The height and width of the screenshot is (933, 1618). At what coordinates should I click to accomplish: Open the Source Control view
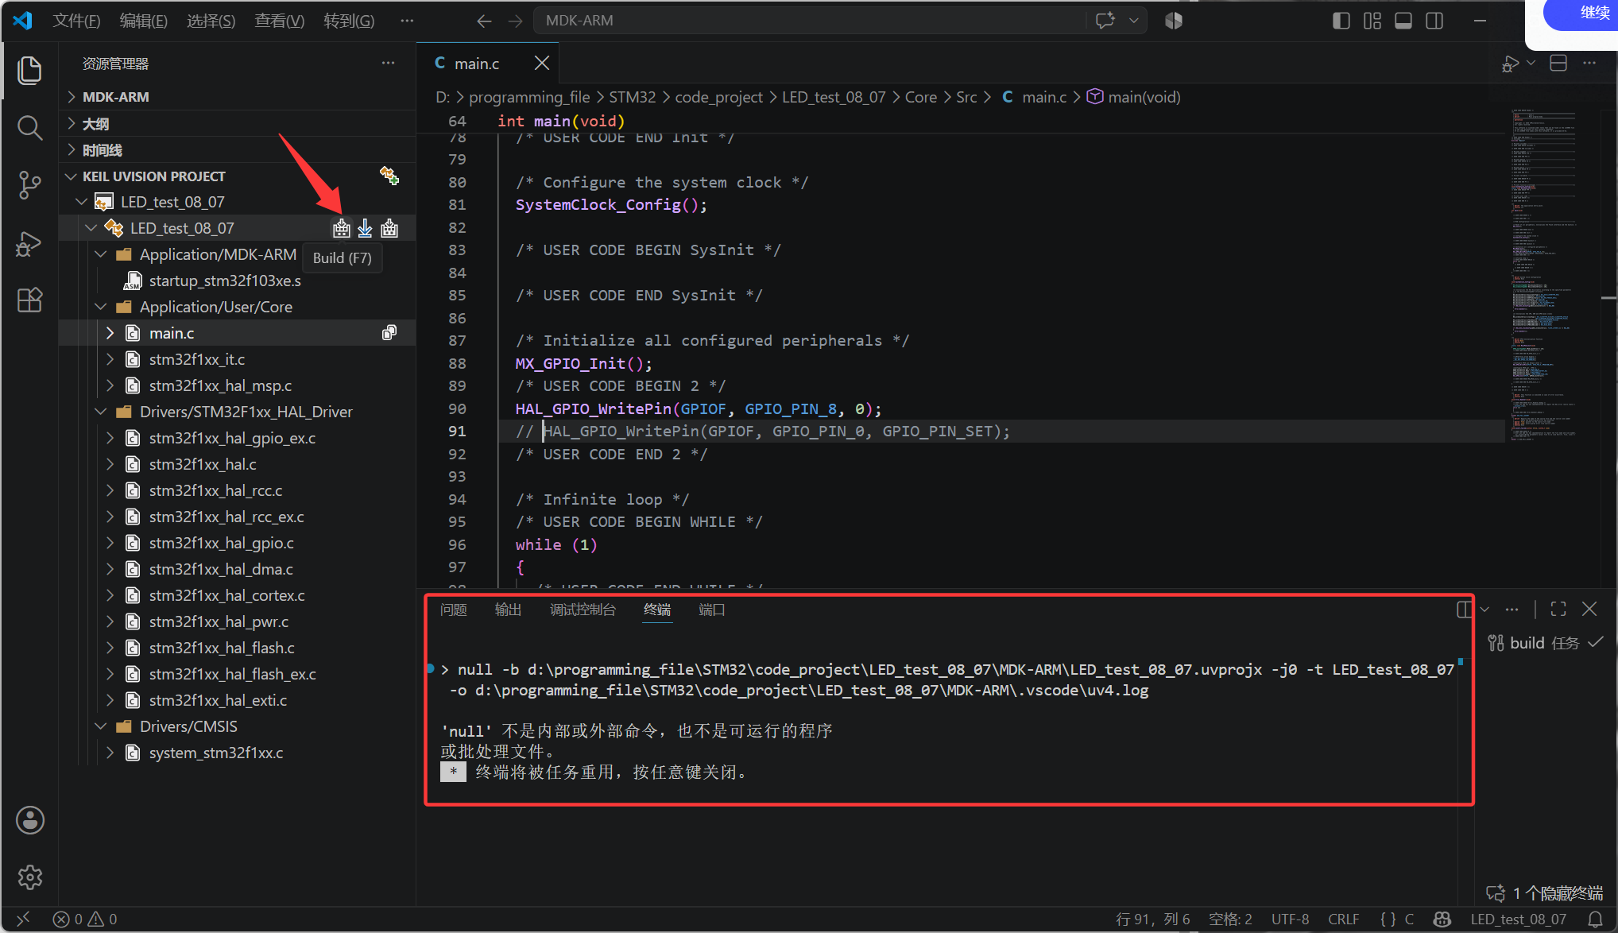[30, 185]
